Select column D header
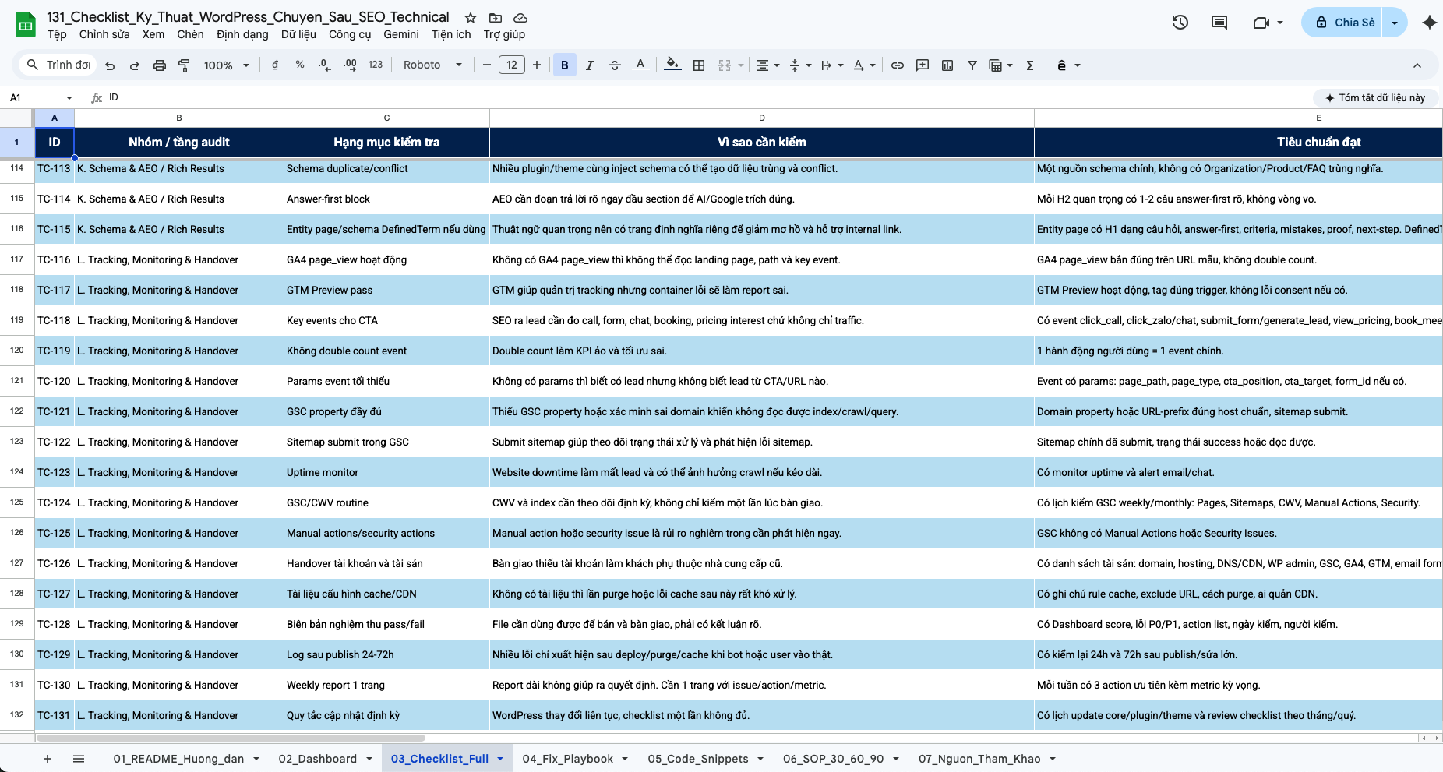1443x772 pixels. tap(762, 118)
